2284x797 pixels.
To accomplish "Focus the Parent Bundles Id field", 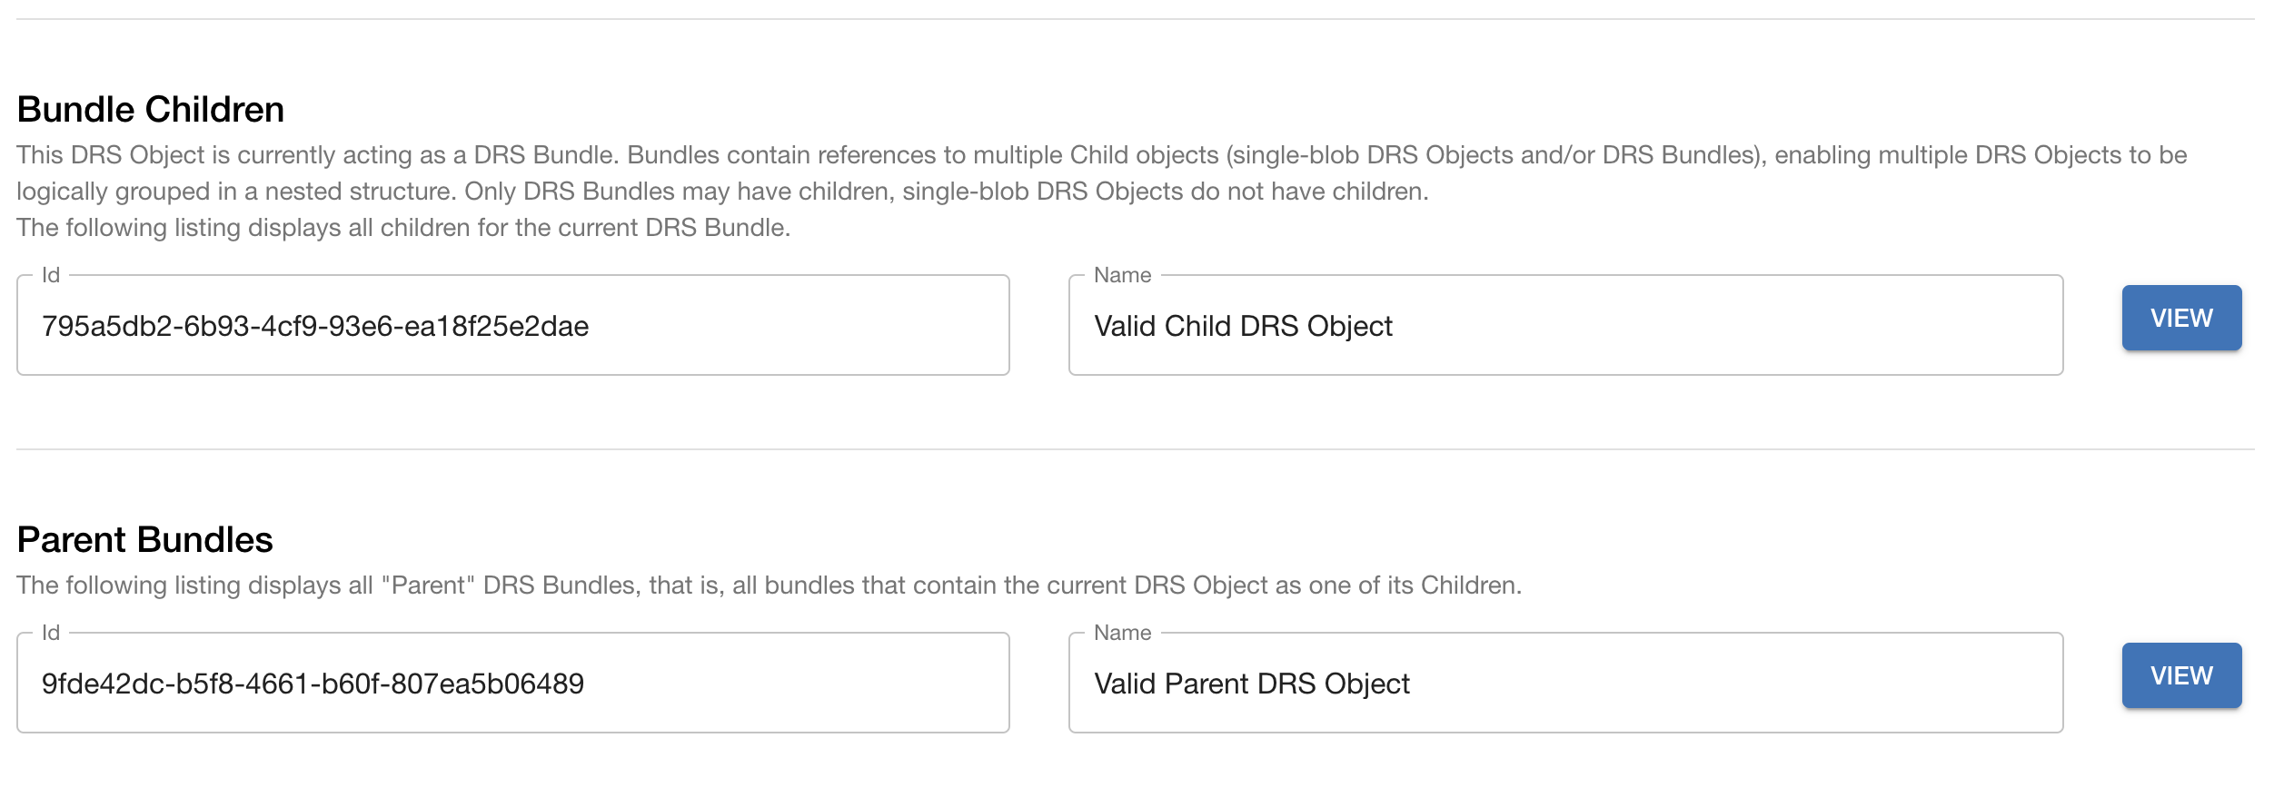I will coord(512,684).
